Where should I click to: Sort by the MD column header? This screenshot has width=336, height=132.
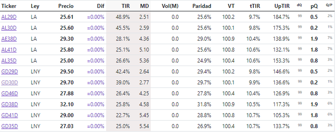(144, 6)
